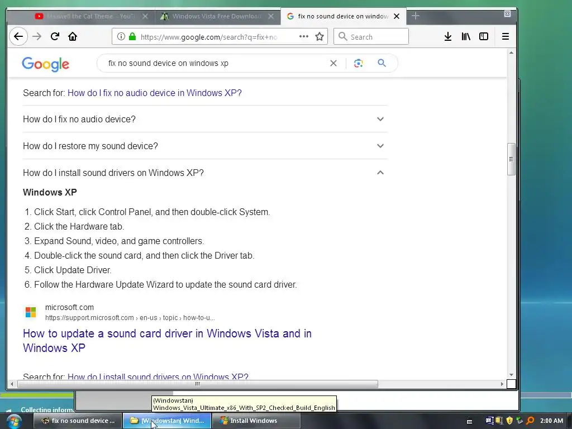
Task: Click into the Google search query field
Action: (215, 63)
